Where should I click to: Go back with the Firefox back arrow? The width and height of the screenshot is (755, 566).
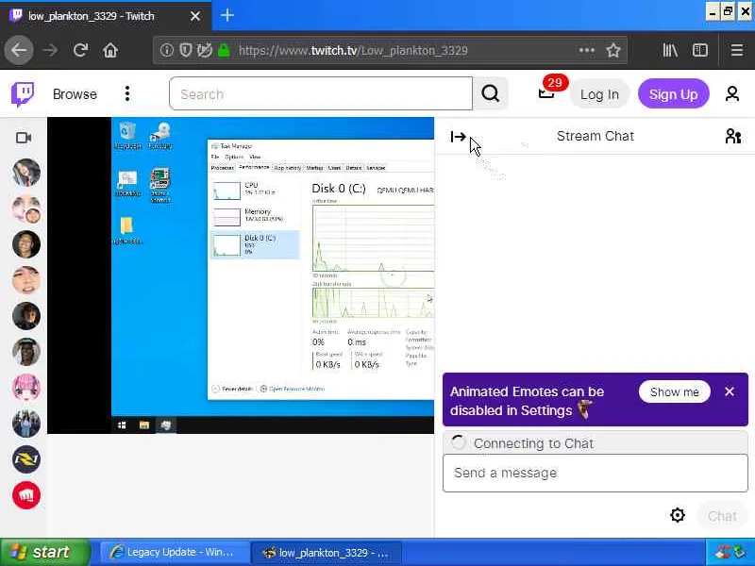(19, 50)
